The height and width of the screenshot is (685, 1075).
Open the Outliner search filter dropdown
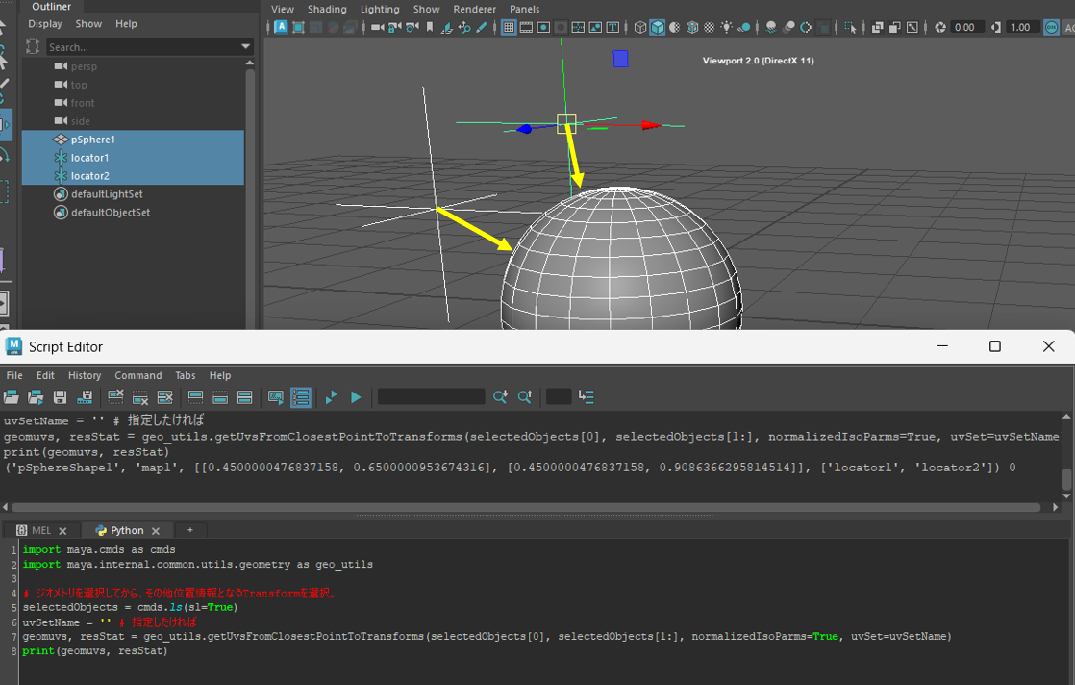tap(247, 47)
